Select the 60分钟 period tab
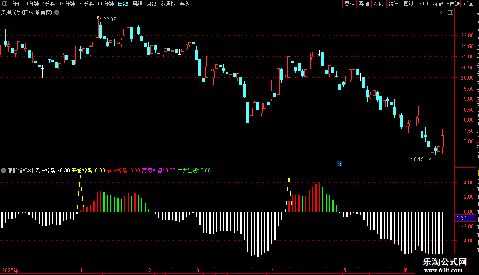Image resolution: width=479 pixels, height=275 pixels. click(106, 4)
